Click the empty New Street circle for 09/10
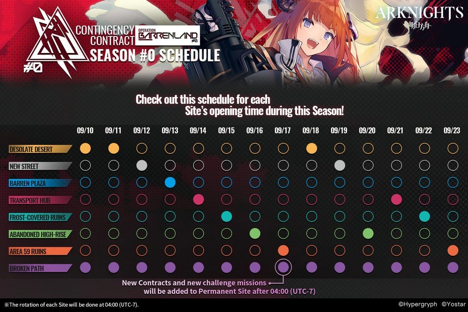Viewport: 468px width, 312px height. coord(85,165)
